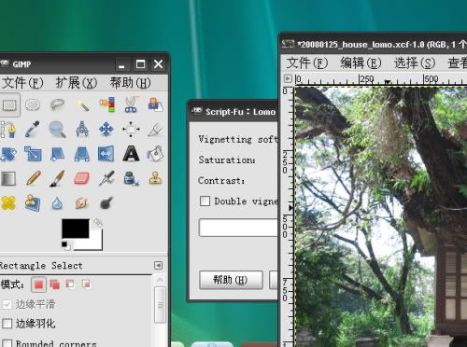Enable the 边缘羽化 feather edges checkbox

(7, 324)
